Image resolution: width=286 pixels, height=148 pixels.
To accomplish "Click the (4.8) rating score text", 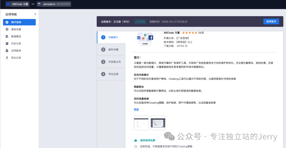I will (201, 33).
